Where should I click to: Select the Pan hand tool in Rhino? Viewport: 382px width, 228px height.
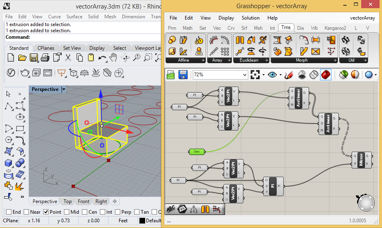coord(113,58)
